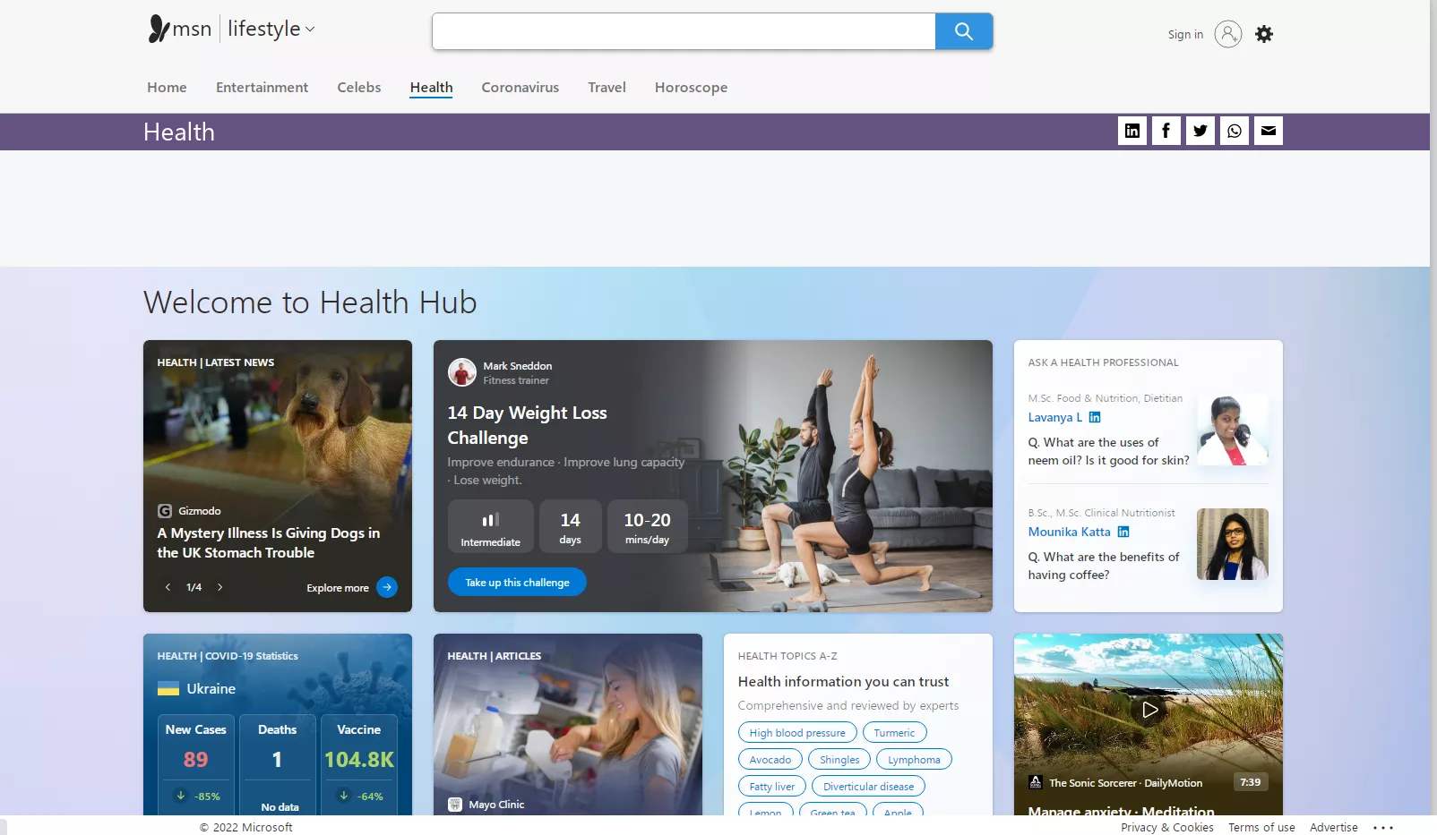
Task: Share the Health page on Facebook
Action: (x=1166, y=131)
